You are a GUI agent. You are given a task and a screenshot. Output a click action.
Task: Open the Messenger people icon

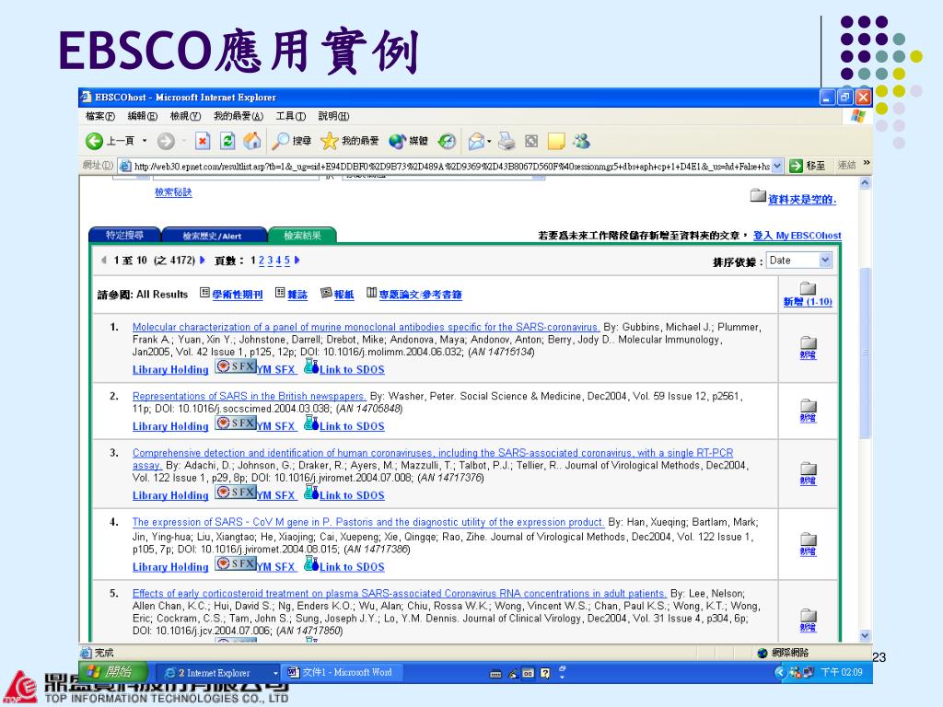tap(582, 141)
